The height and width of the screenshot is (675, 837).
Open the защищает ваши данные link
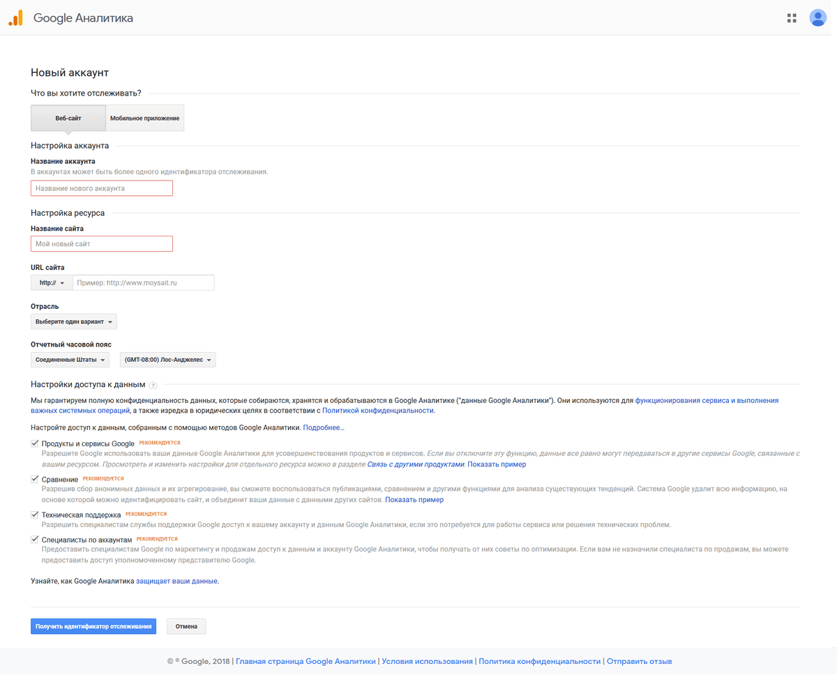tap(176, 581)
